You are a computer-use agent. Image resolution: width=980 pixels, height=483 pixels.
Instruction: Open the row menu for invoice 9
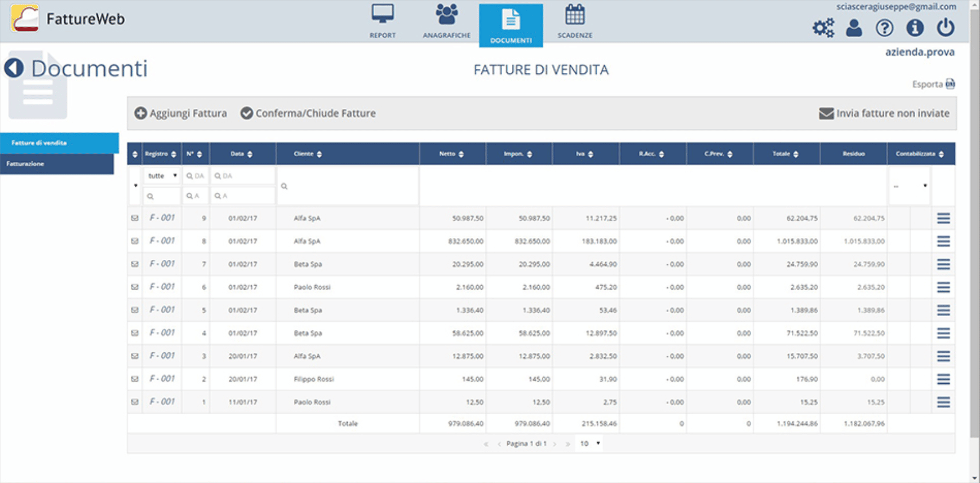pyautogui.click(x=943, y=219)
